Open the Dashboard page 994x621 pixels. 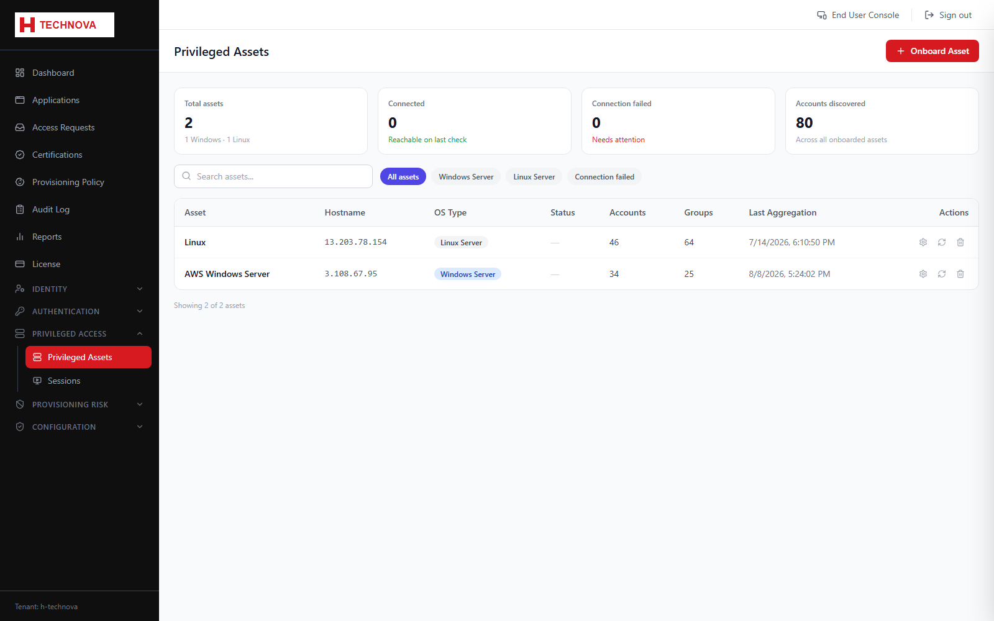pyautogui.click(x=80, y=73)
